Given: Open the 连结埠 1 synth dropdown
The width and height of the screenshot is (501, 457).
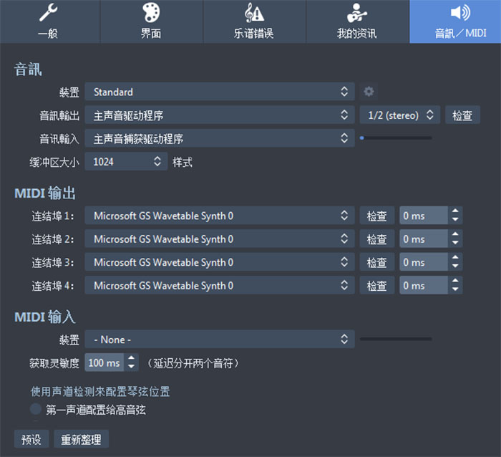Looking at the screenshot, I should [220, 216].
